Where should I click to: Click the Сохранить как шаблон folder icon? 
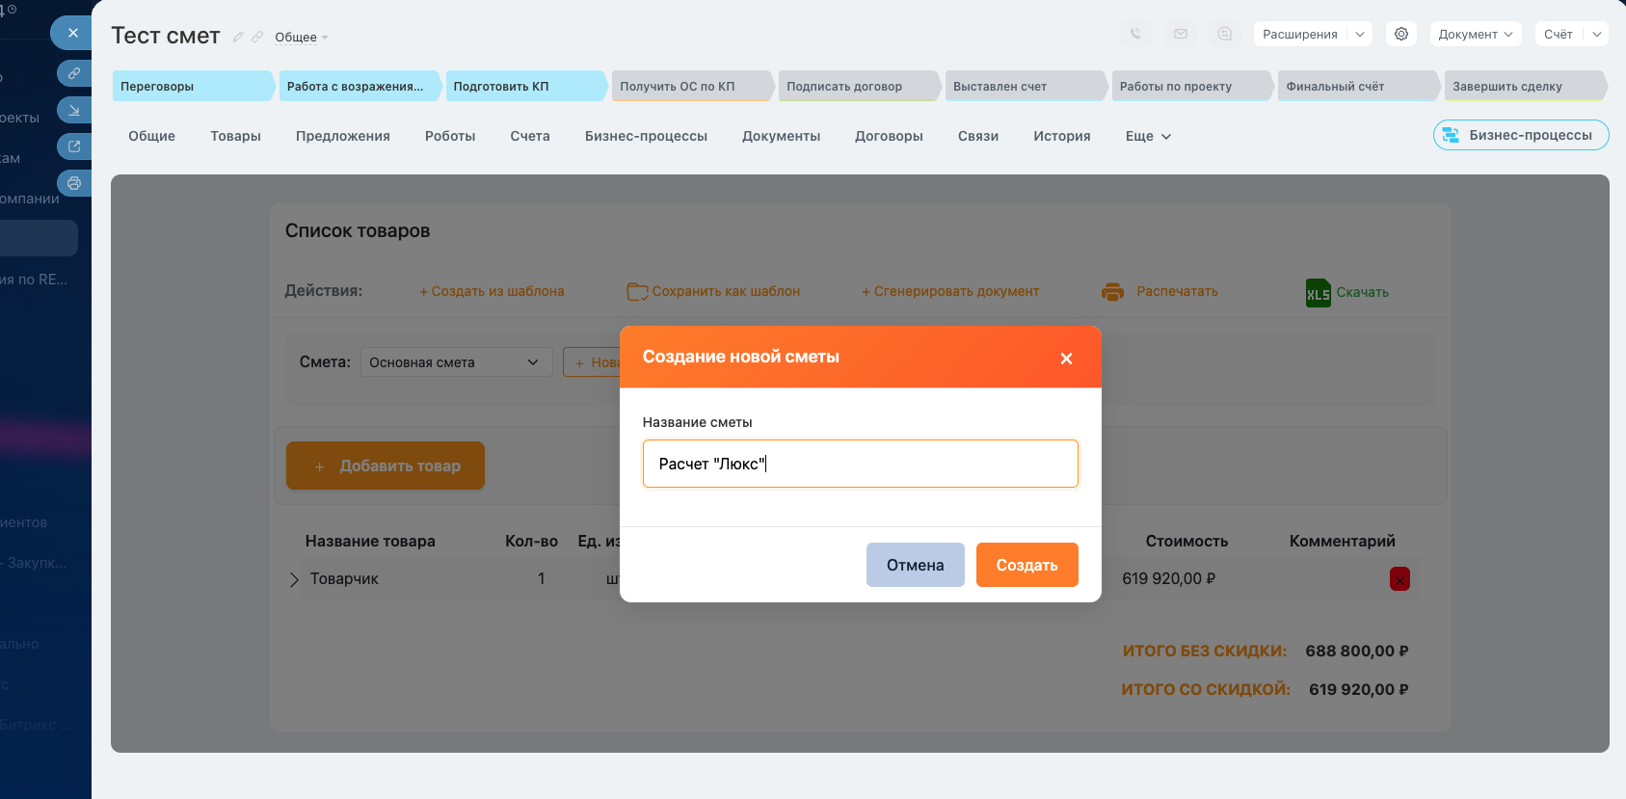click(637, 291)
